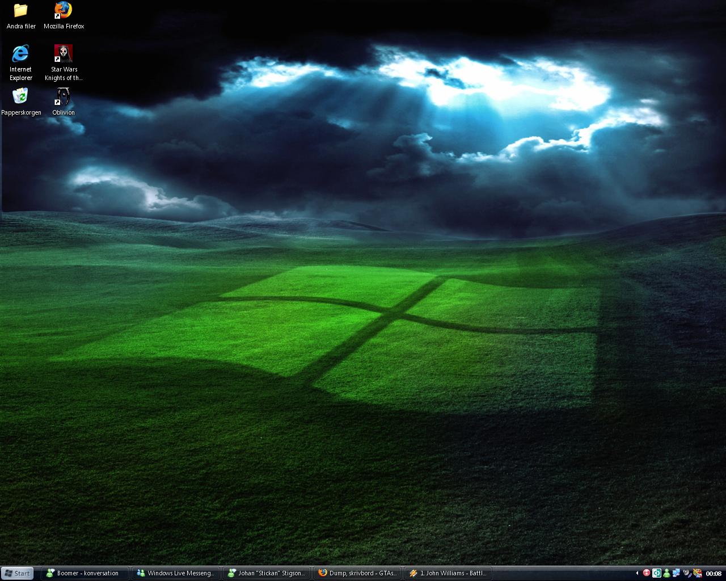Click the red round tray icon
Viewport: 726px width, 581px height.
point(647,573)
